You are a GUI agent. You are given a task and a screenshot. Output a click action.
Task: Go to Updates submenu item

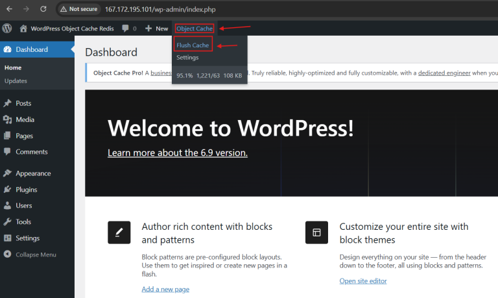click(16, 81)
